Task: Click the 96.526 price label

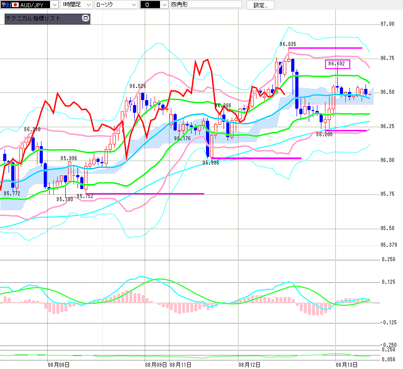Action: point(137,86)
